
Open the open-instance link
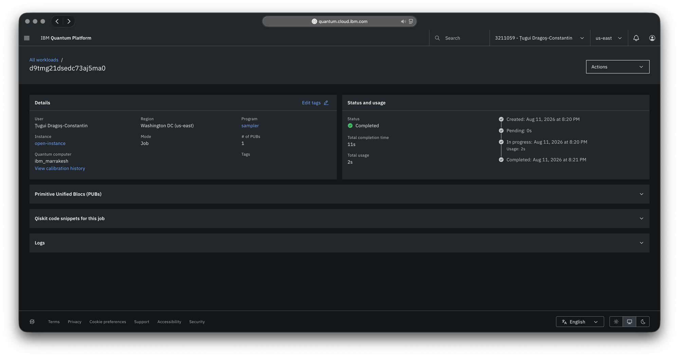pyautogui.click(x=50, y=143)
